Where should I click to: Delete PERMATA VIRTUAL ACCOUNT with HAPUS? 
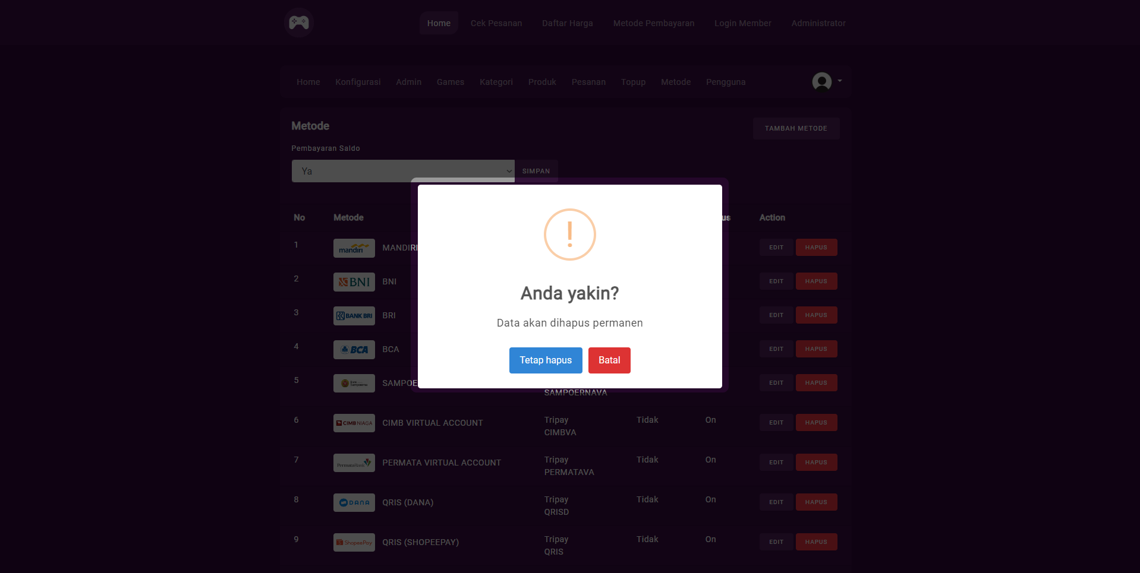tap(816, 463)
